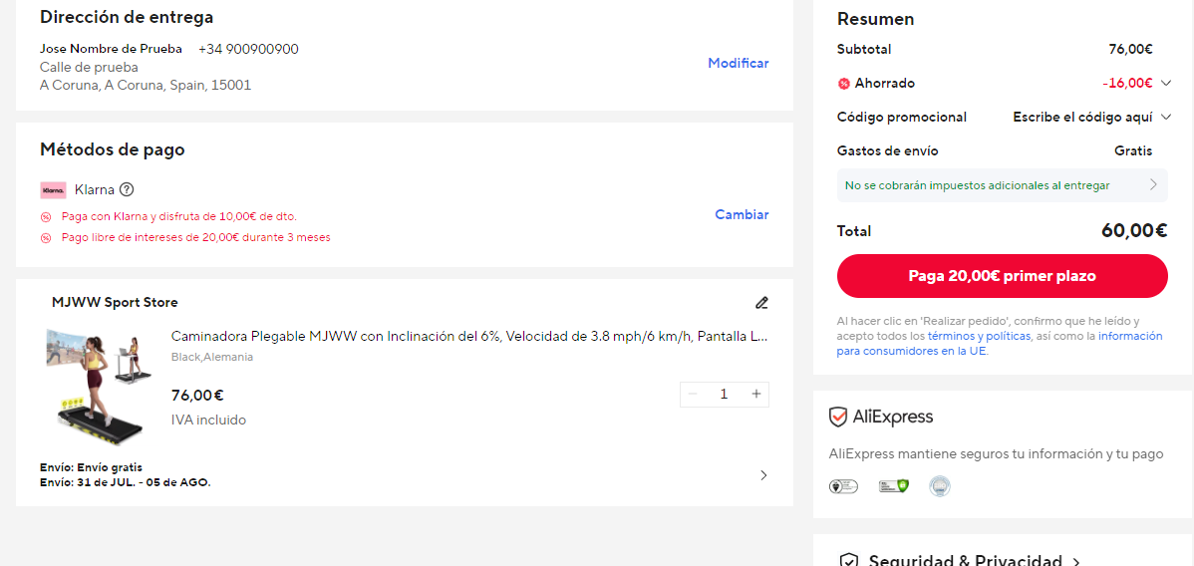Viewport: 1194px width, 566px height.
Task: Click the phone number +34 900900900
Action: pos(248,49)
